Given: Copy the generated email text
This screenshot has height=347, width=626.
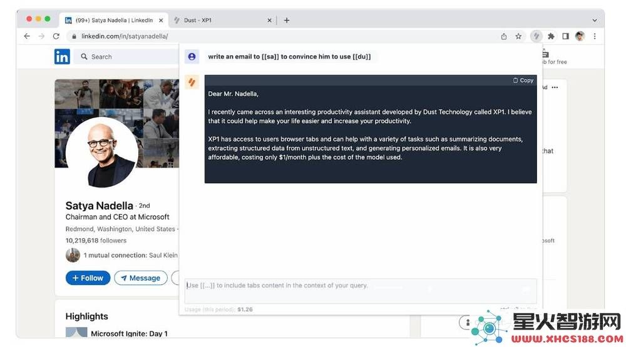Looking at the screenshot, I should tap(523, 80).
